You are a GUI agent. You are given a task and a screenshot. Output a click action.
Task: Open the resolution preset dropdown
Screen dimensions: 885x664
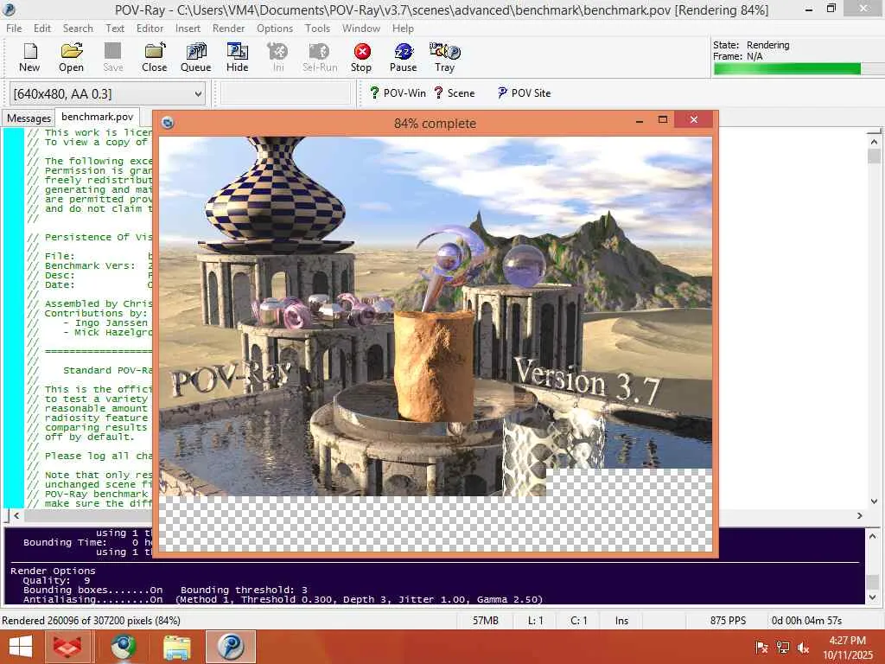pos(107,93)
